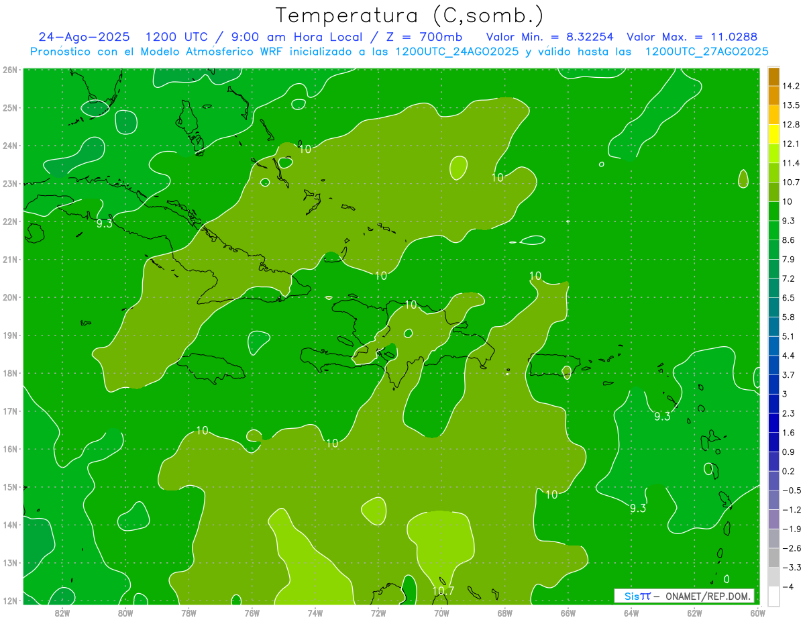The width and height of the screenshot is (805, 622).
Task: Click the colorbar label '4.4'
Action: click(789, 356)
